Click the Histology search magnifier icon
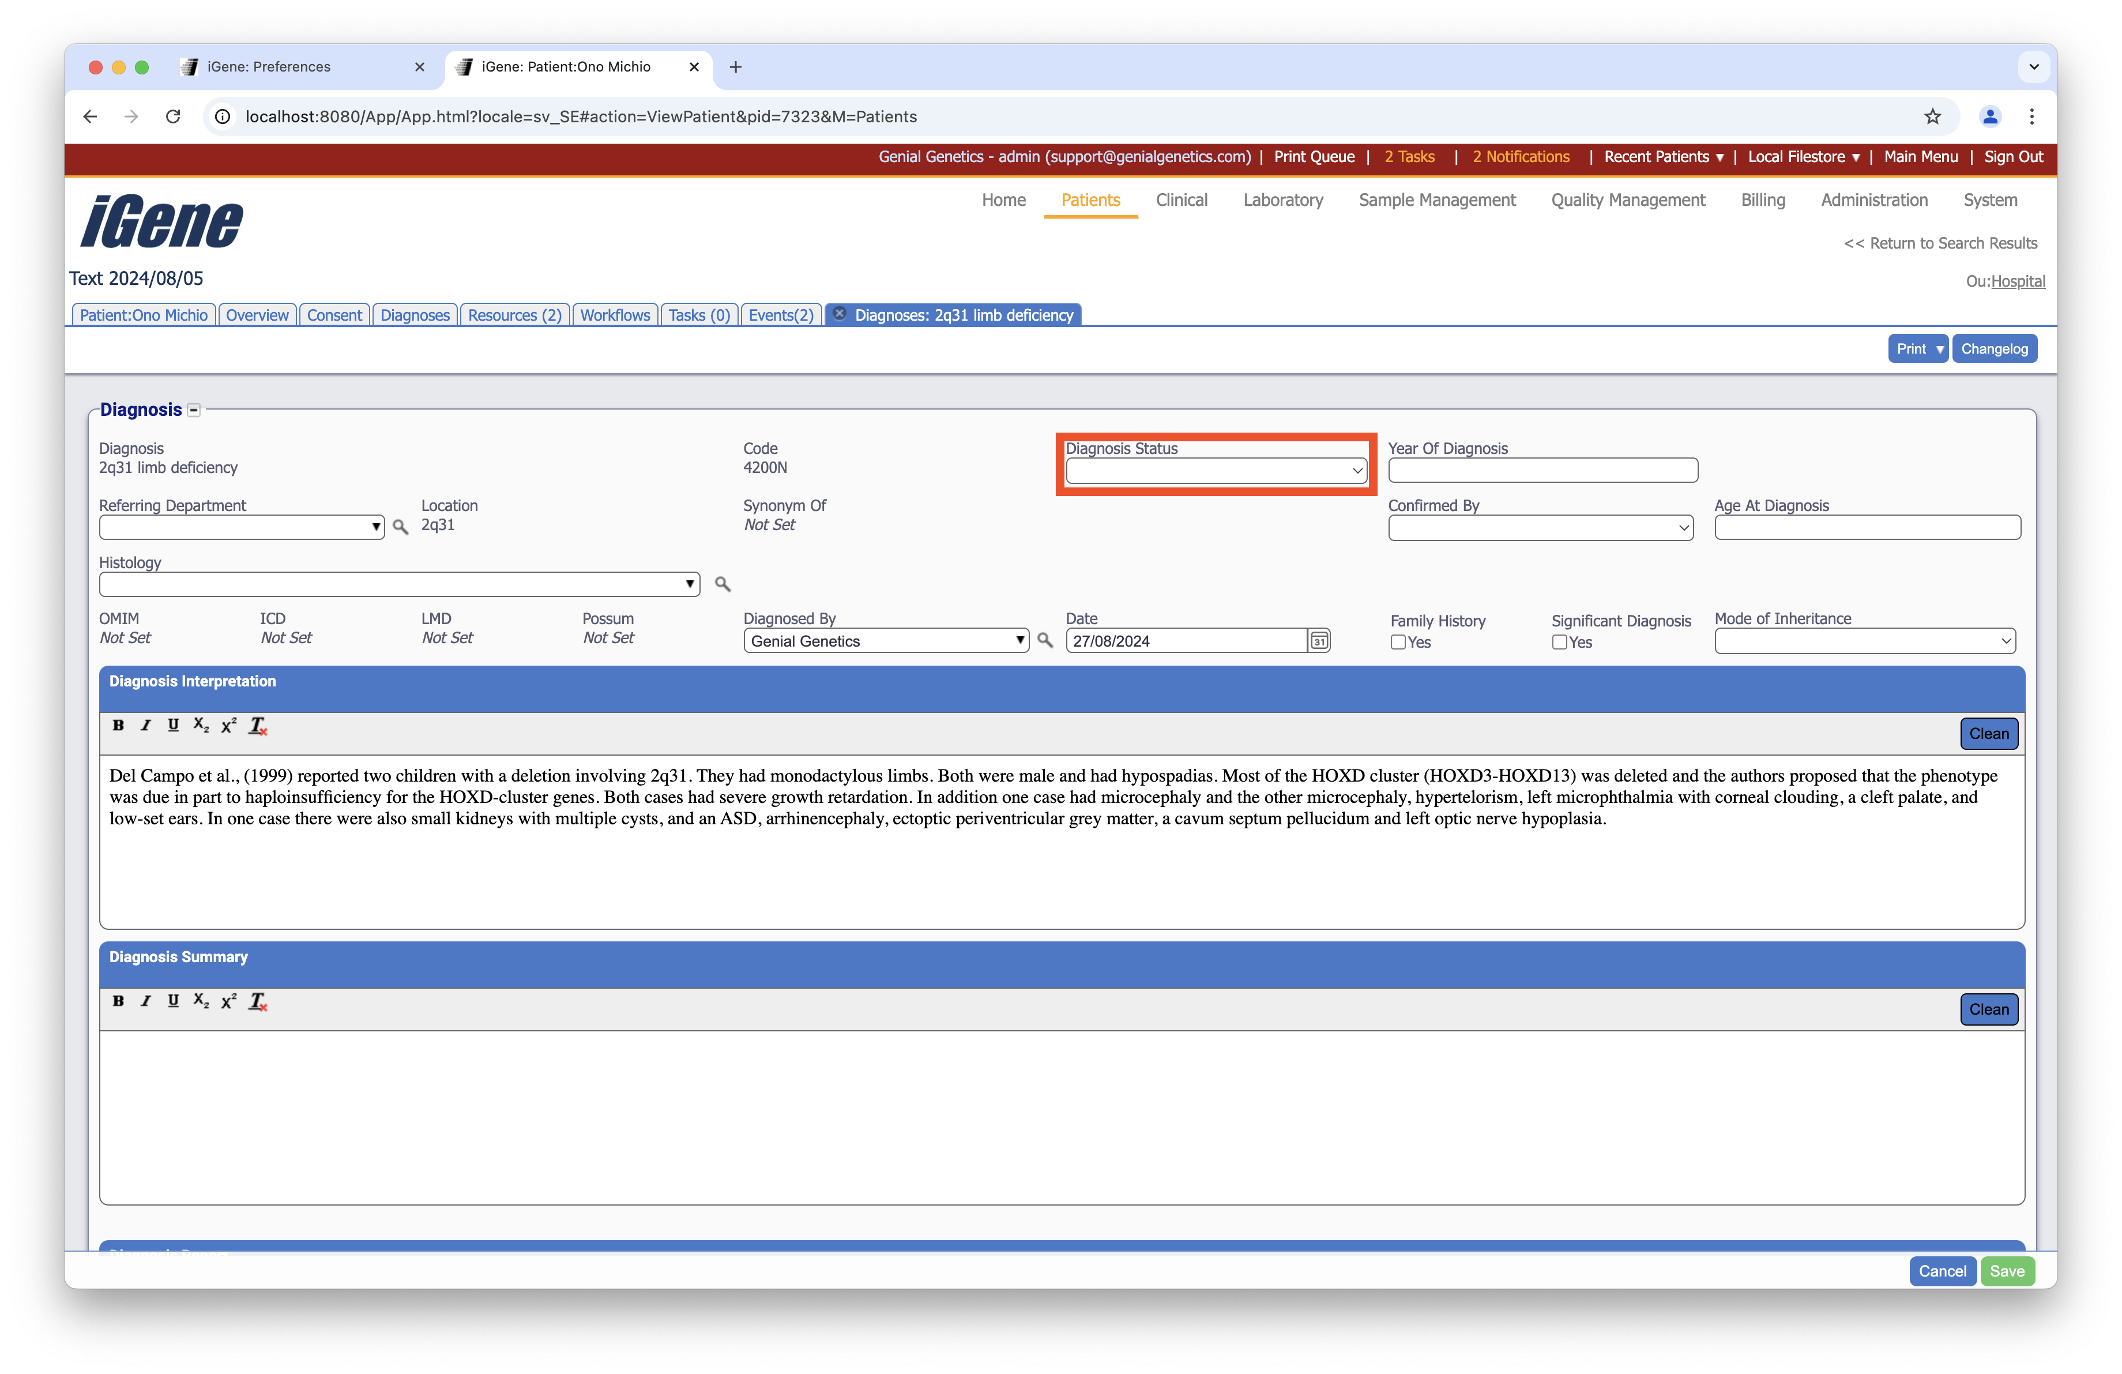The height and width of the screenshot is (1374, 2122). pos(722,585)
